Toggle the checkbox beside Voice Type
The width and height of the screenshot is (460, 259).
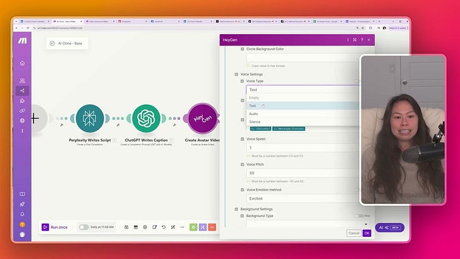tap(243, 81)
